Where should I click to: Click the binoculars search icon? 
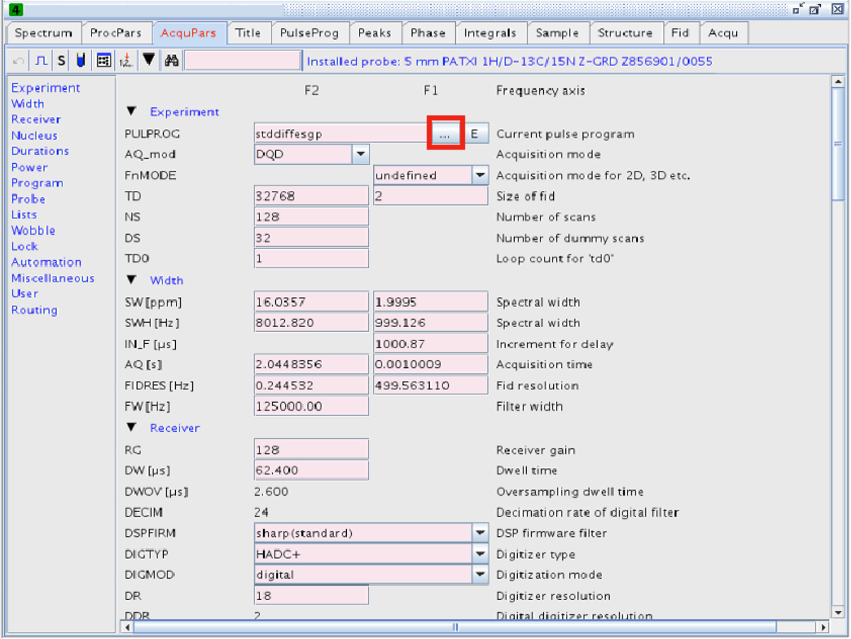(171, 61)
